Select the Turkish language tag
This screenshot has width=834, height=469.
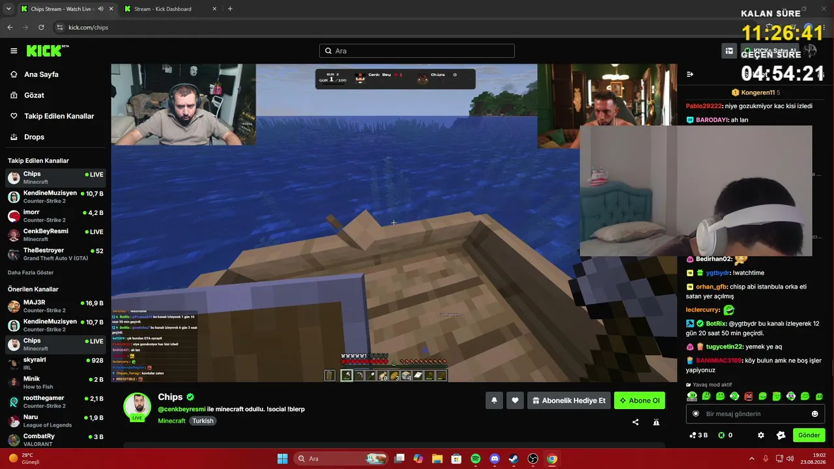pyautogui.click(x=203, y=421)
